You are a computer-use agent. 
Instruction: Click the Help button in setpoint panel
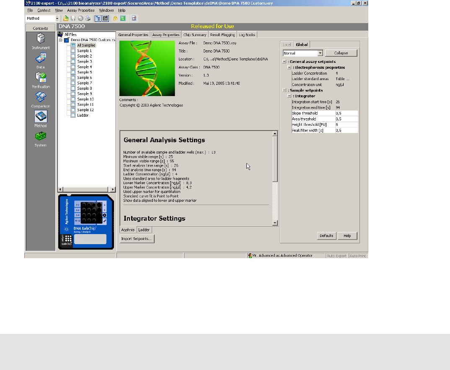(x=347, y=236)
